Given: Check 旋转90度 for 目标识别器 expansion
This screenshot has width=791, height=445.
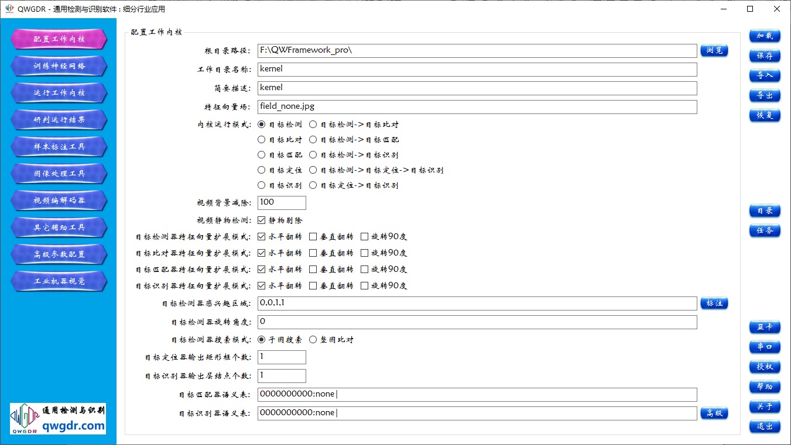Looking at the screenshot, I should [365, 286].
